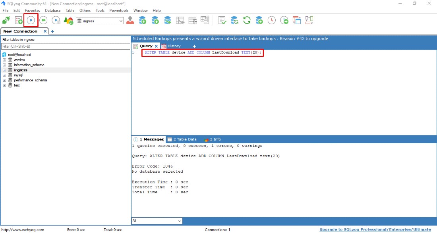The width and height of the screenshot is (437, 233).
Task: Click the Execute All Queries double-arrow icon
Action: [x=43, y=20]
